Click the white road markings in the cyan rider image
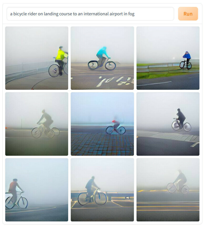The width and height of the screenshot is (206, 228). click(x=115, y=81)
